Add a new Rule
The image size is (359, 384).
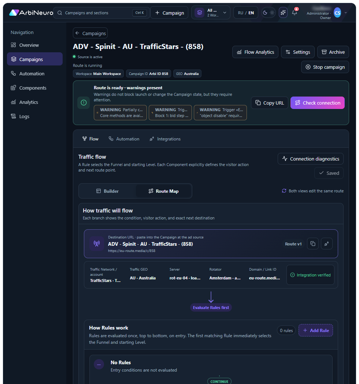316,330
